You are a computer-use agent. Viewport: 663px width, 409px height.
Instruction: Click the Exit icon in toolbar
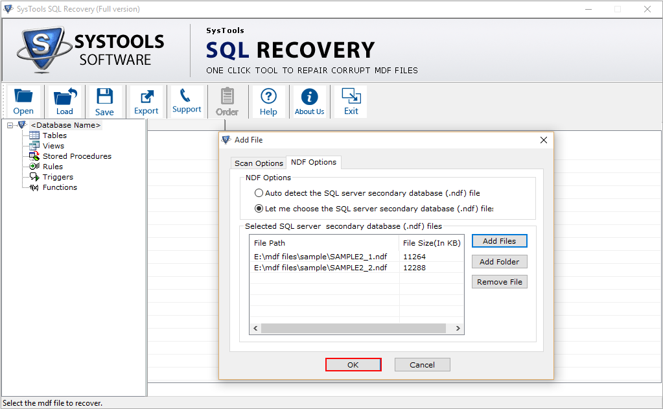tap(351, 95)
